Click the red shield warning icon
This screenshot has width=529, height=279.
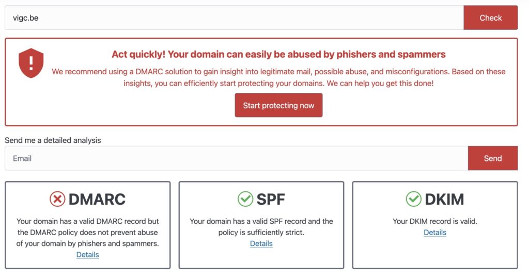31,63
